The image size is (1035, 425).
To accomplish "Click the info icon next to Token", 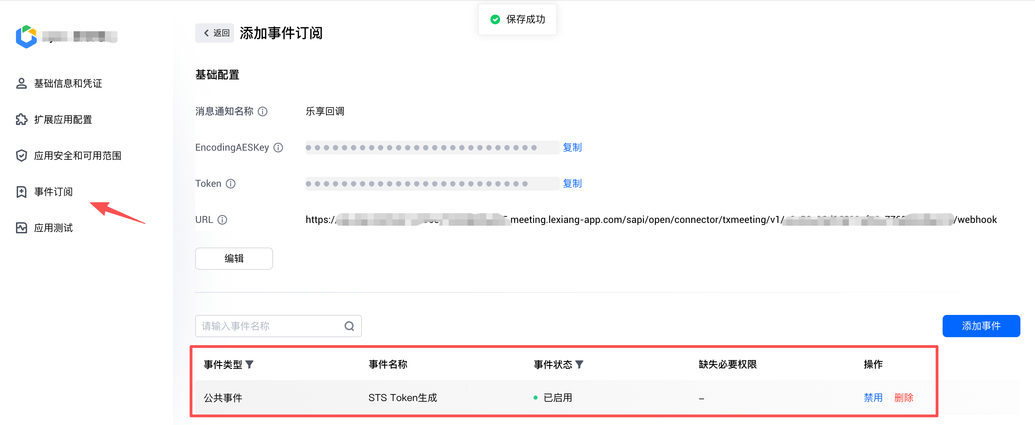I will pos(230,184).
